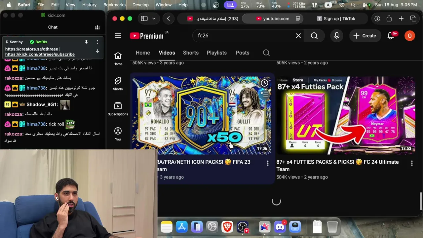Switch to the channel Playlists tab
Screen dimensions: 423x238
click(x=217, y=53)
